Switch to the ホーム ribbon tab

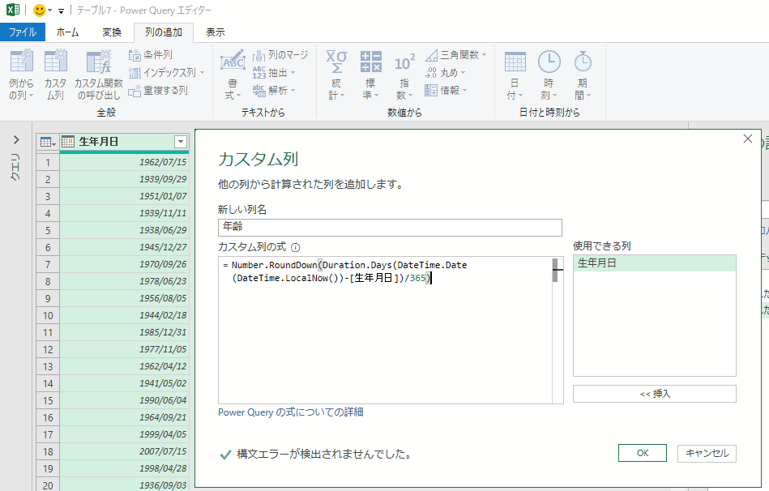point(67,32)
